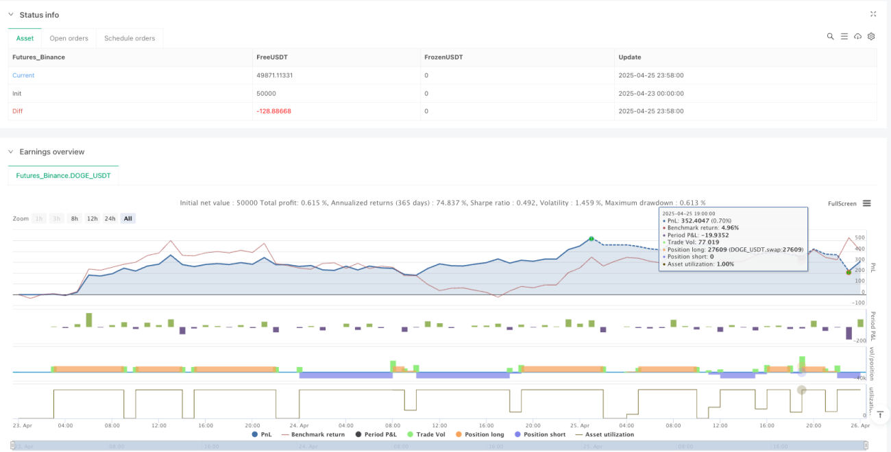Click the cloud download icon
891x452 pixels.
click(857, 36)
